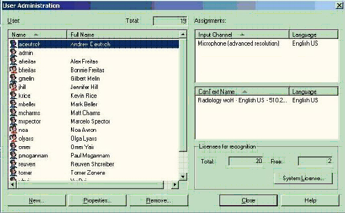The width and height of the screenshot is (345, 213).
Task: Select full name Jennifer Hill
Action: point(84,87)
